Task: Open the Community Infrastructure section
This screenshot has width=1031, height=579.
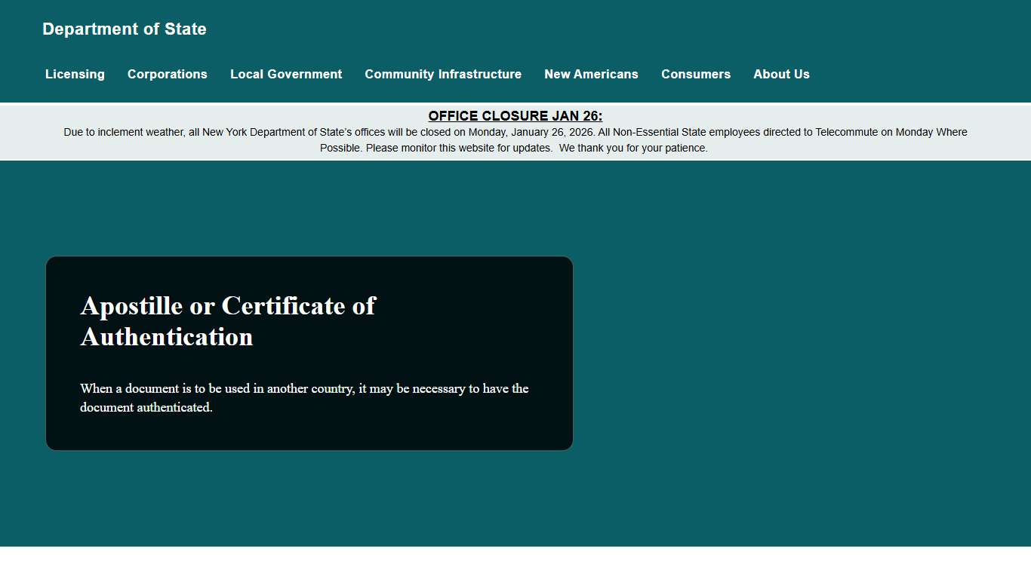Action: click(443, 74)
